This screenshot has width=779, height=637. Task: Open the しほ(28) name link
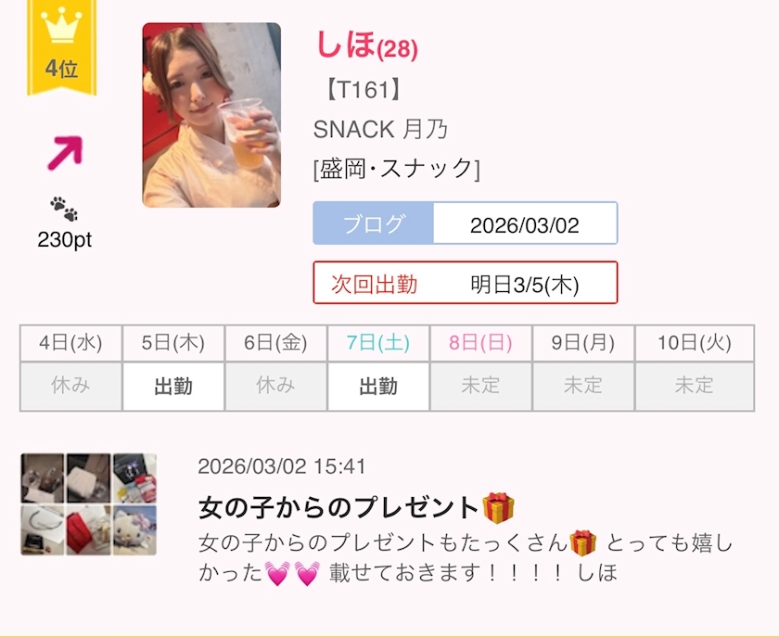point(366,45)
